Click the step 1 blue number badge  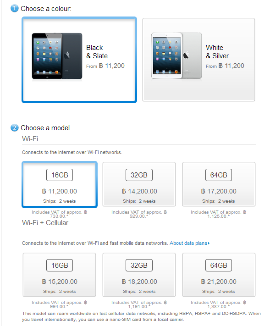[x=15, y=9]
